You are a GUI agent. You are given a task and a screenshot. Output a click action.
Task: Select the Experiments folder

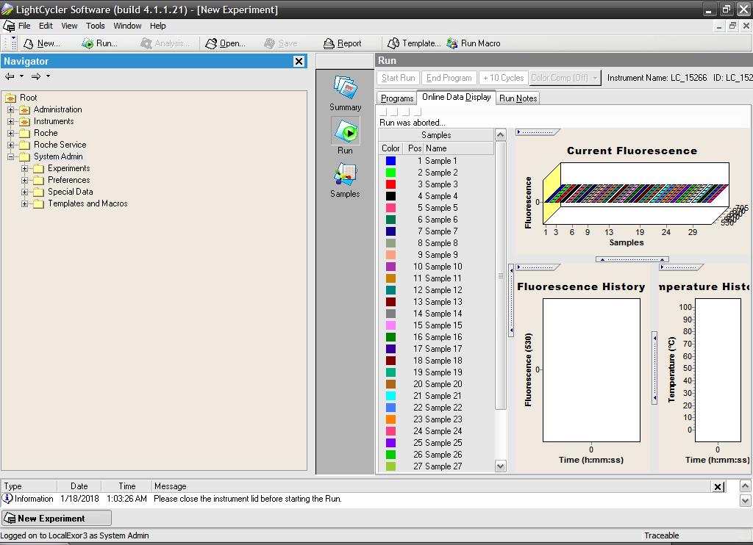(x=68, y=168)
